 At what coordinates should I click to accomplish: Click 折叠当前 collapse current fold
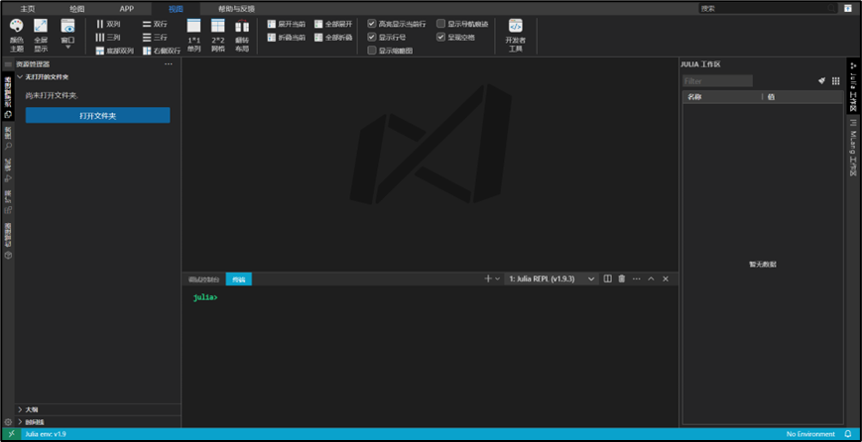(287, 38)
